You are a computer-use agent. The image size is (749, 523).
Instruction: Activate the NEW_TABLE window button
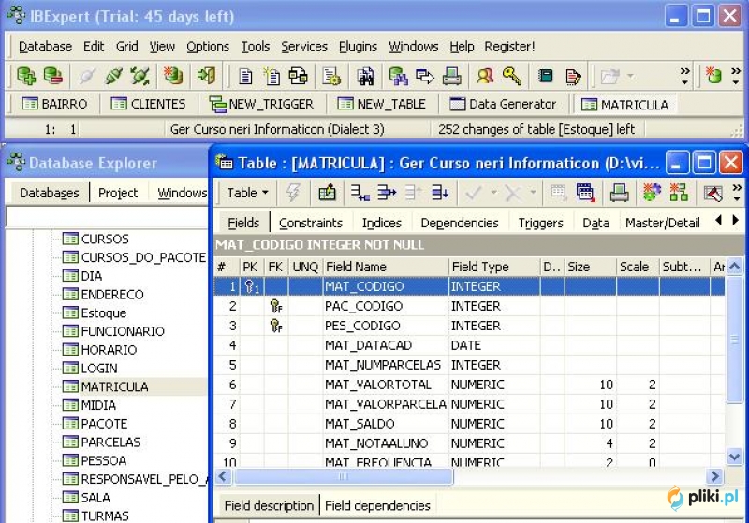(381, 104)
